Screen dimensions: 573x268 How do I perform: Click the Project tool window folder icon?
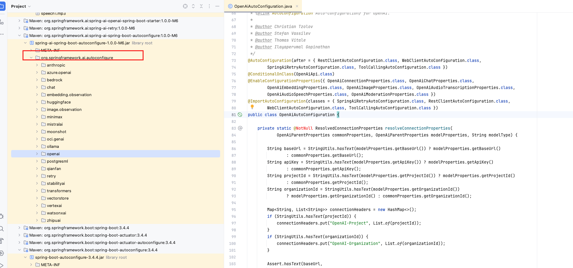[x=2, y=6]
